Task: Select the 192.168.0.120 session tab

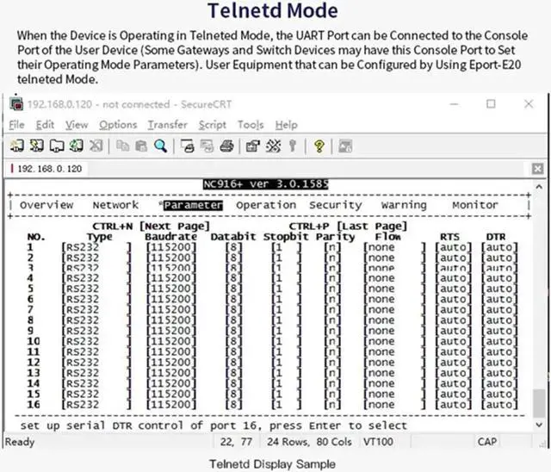Action: coord(47,170)
